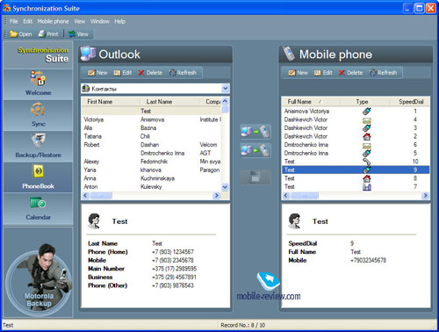The height and width of the screenshot is (332, 439).
Task: Click the grayed-out save disk icon
Action: tap(255, 177)
